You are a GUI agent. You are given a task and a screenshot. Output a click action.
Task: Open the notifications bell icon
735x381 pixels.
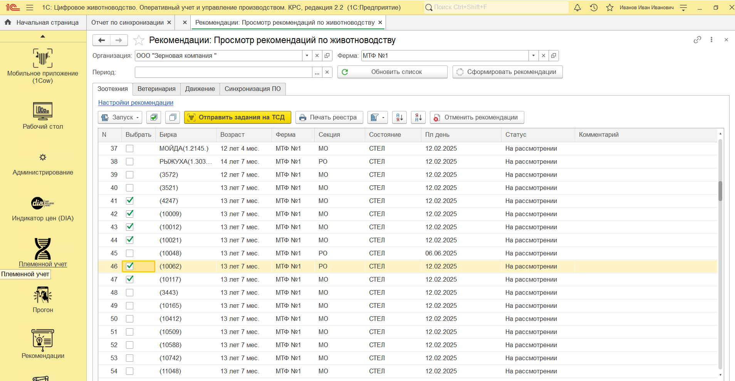tap(577, 7)
